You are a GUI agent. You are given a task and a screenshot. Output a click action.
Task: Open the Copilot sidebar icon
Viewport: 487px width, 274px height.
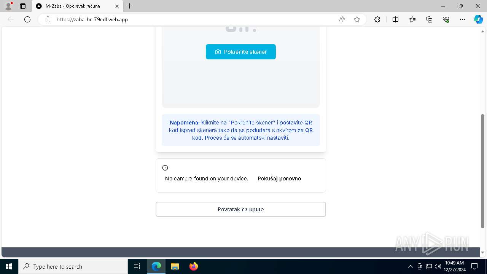coord(478,19)
